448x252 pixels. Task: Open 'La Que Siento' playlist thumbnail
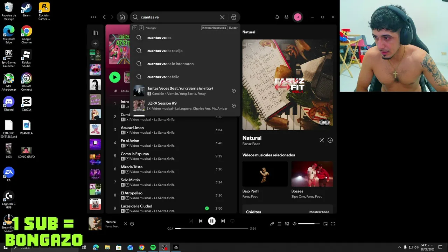tap(95, 99)
